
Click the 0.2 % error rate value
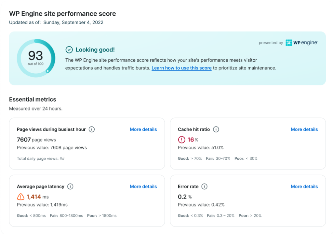pos(185,197)
